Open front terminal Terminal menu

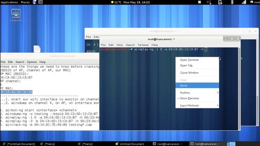(143, 45)
